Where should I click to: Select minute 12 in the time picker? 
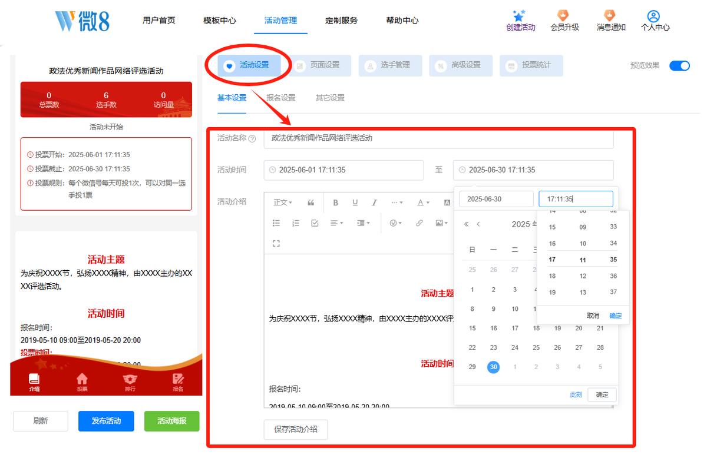[x=583, y=276]
